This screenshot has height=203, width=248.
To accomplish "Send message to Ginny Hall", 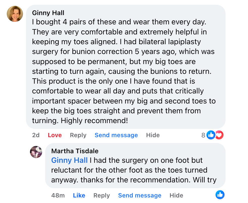I will pos(116,135).
